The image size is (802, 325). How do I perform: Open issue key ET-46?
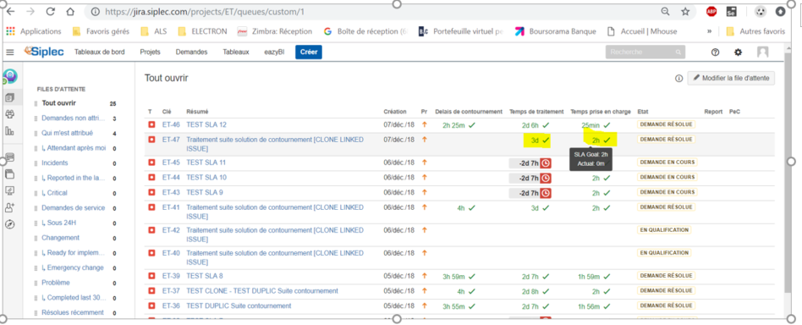(171, 124)
